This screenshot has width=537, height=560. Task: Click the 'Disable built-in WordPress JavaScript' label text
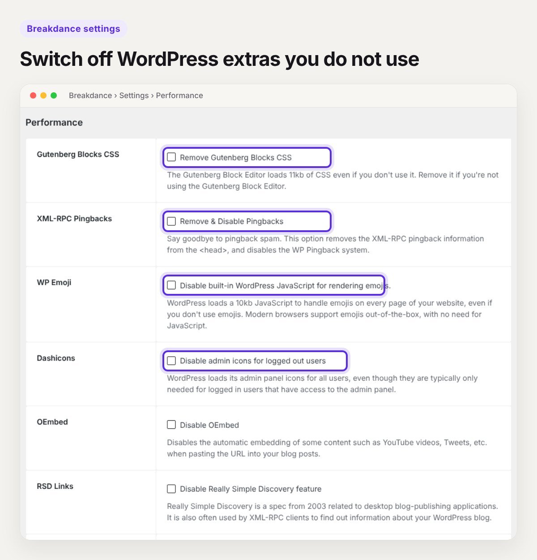pyautogui.click(x=286, y=286)
